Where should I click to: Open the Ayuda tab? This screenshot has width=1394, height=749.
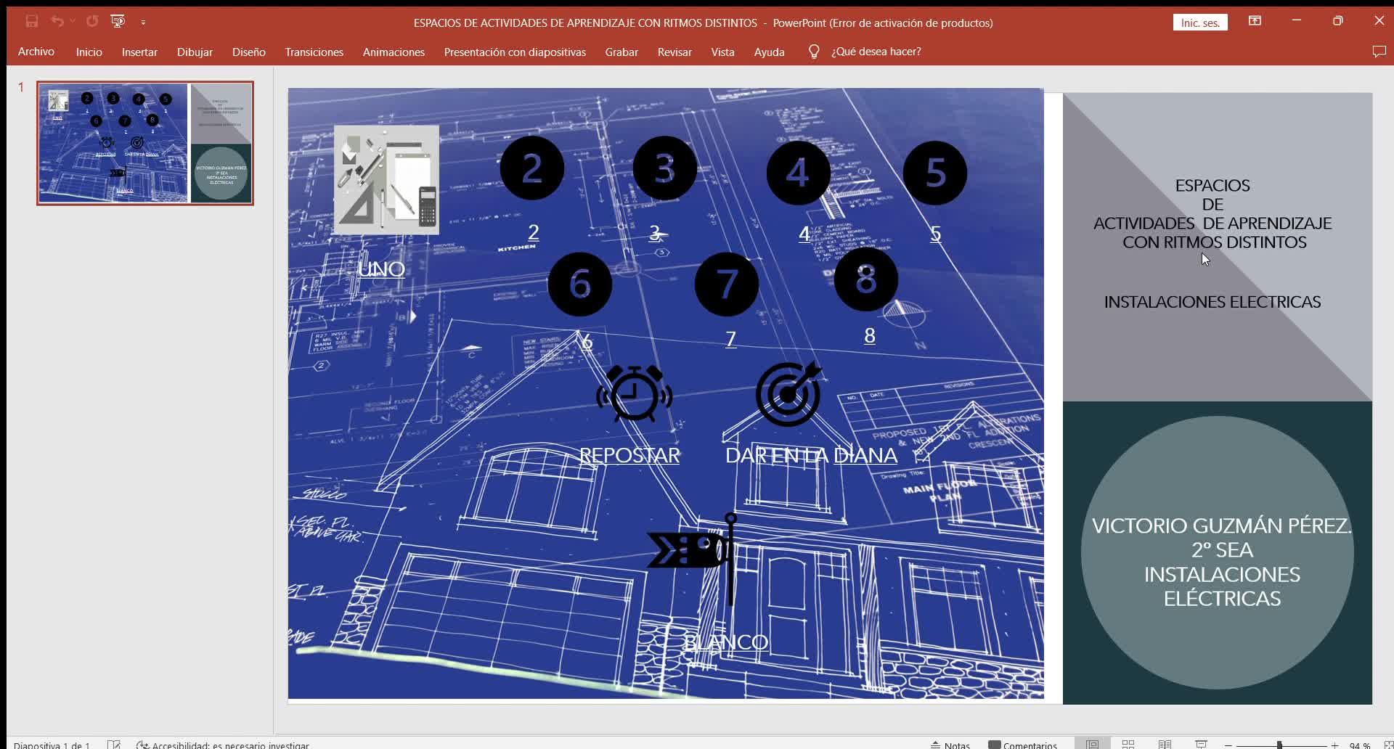[x=769, y=52]
